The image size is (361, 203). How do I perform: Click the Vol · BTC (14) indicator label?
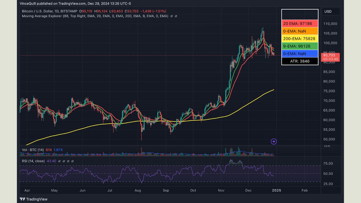tap(33, 150)
